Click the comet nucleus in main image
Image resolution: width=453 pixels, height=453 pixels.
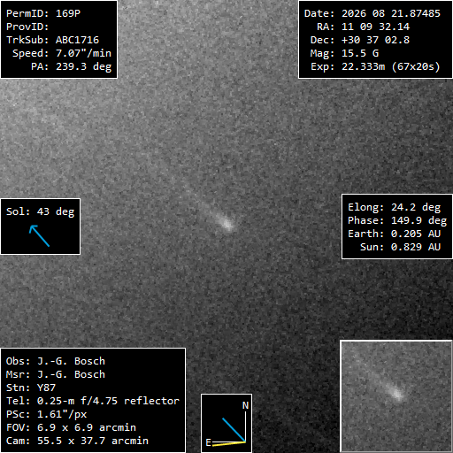point(227,224)
